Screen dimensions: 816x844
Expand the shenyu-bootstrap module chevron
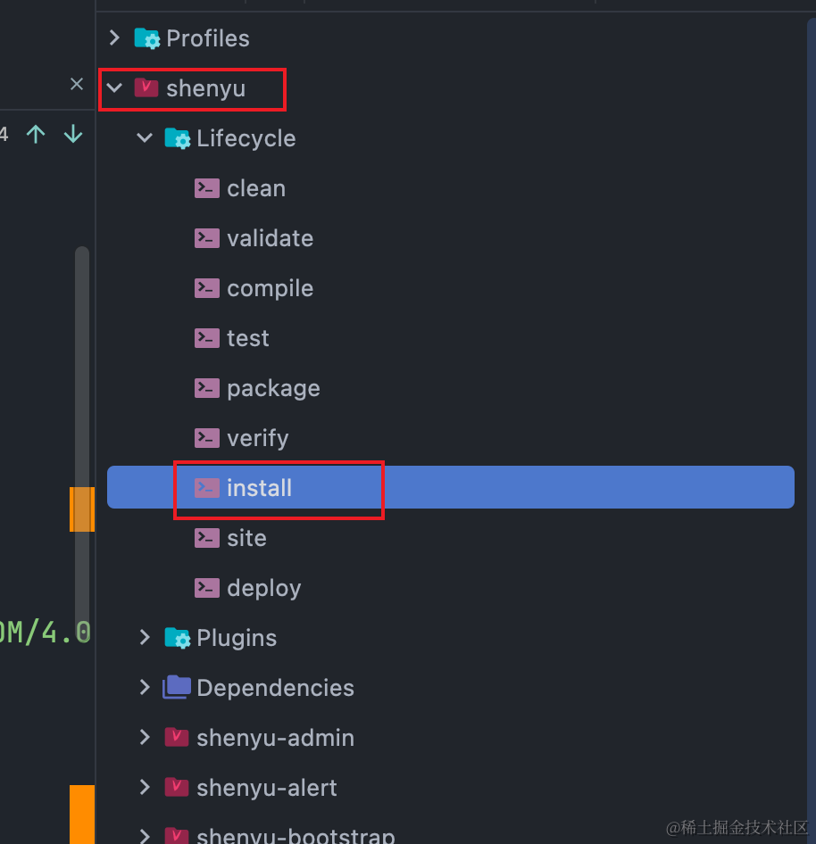point(145,835)
